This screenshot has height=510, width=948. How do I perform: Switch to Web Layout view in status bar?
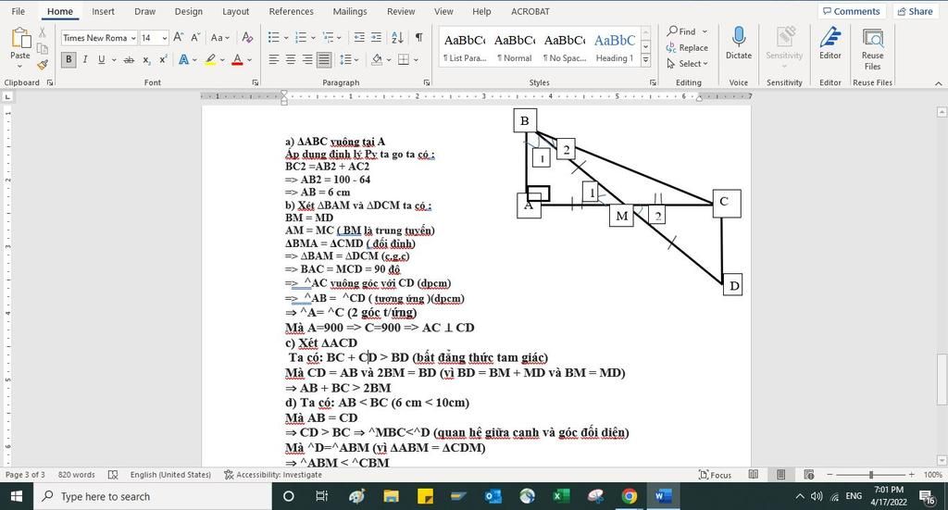809,475
